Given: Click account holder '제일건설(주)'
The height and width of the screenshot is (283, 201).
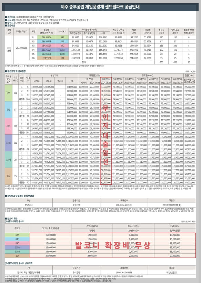Looking at the screenshot, I should [x=172, y=273].
